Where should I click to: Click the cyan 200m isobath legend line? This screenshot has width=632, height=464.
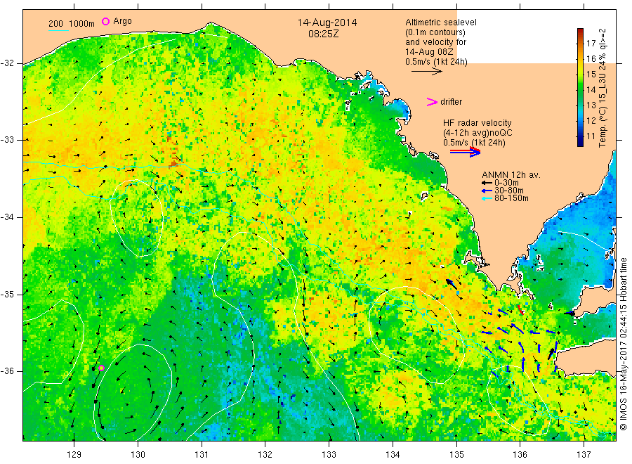point(59,30)
